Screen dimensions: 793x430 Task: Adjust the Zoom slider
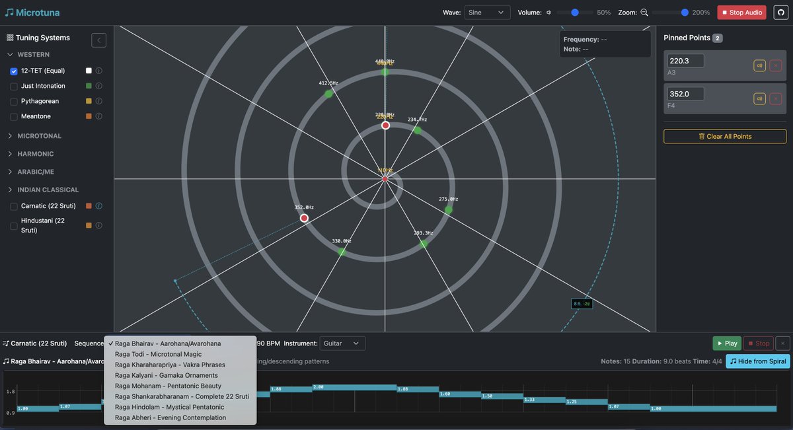tap(670, 13)
